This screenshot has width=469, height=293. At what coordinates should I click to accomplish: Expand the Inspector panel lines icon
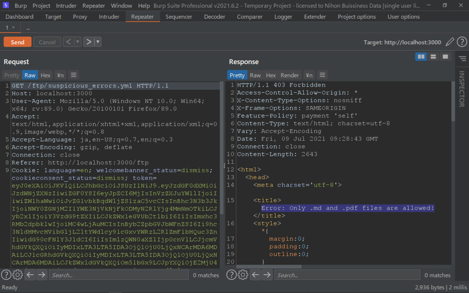(x=462, y=59)
